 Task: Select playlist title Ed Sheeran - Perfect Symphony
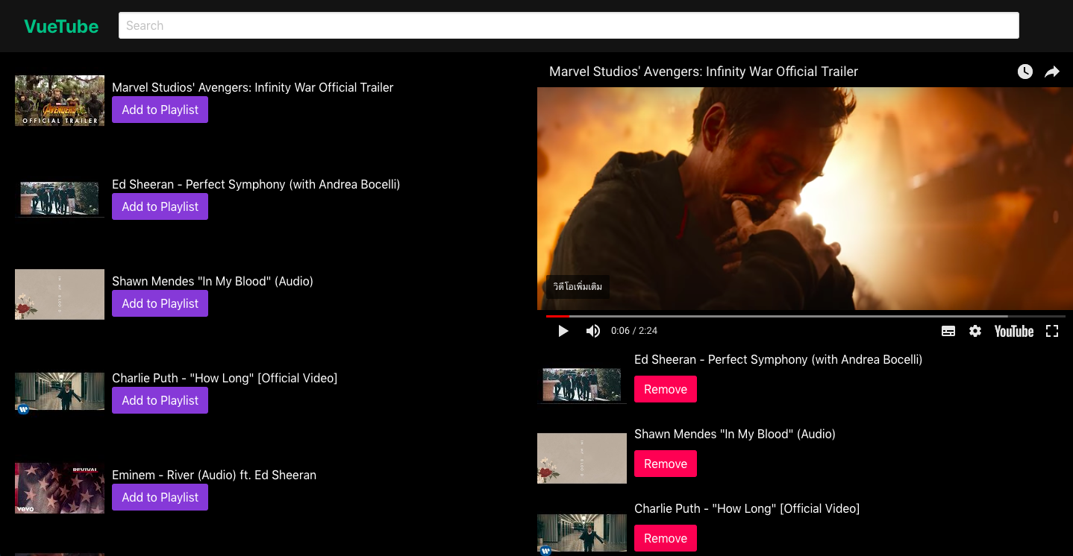778,359
